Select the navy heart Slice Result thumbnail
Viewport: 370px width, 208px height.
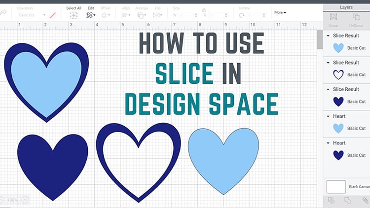click(338, 102)
